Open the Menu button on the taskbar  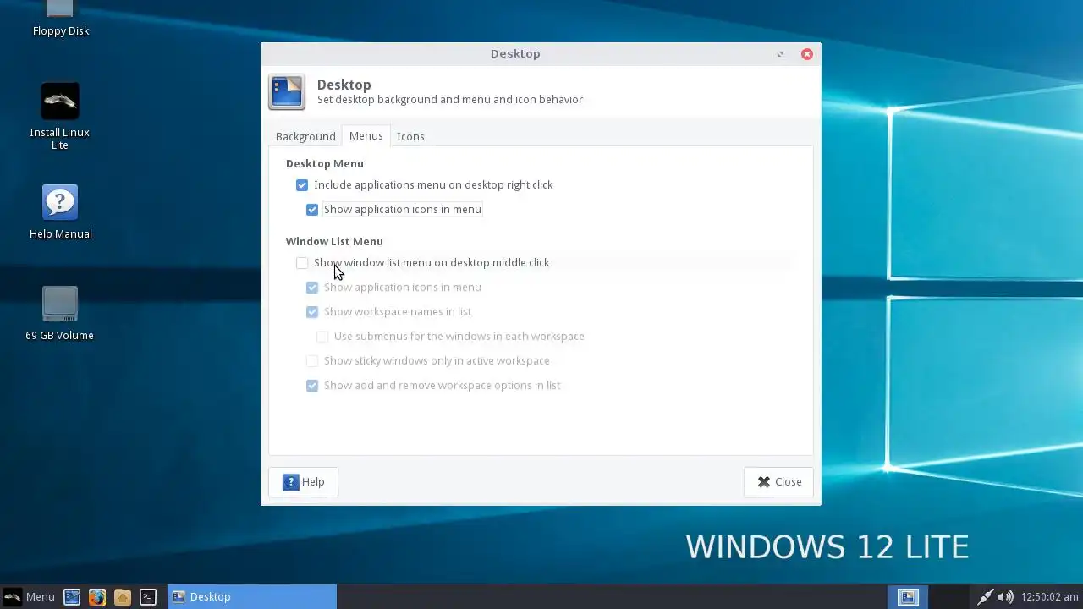[x=30, y=596]
